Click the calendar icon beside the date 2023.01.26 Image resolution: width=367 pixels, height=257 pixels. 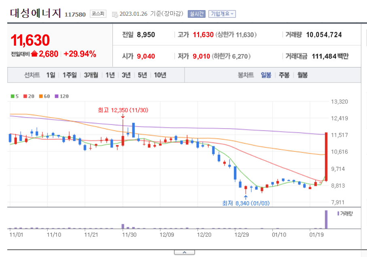pos(115,15)
